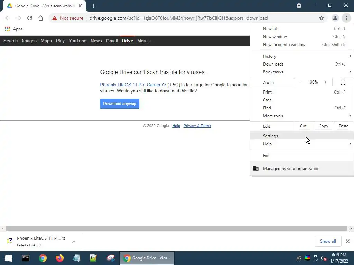Click Managed by your organization

pyautogui.click(x=302, y=168)
